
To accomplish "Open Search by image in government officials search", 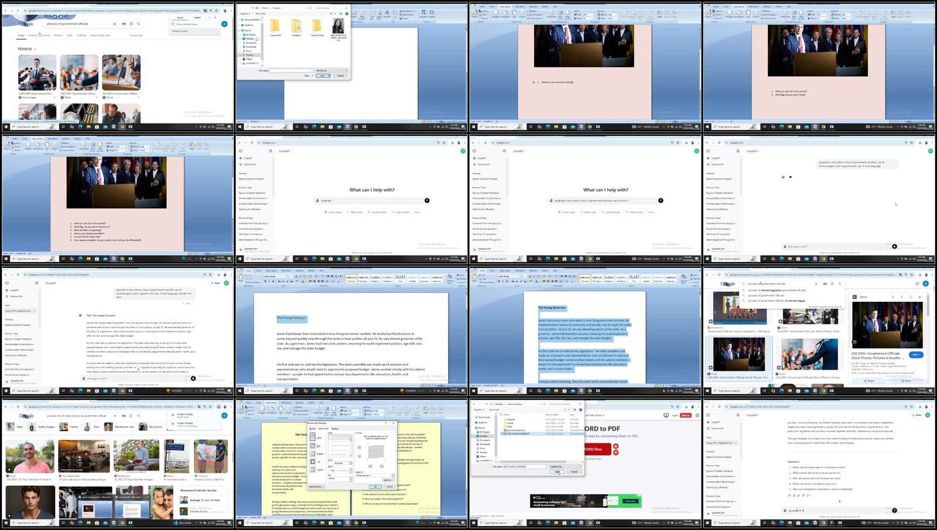I will [x=131, y=24].
